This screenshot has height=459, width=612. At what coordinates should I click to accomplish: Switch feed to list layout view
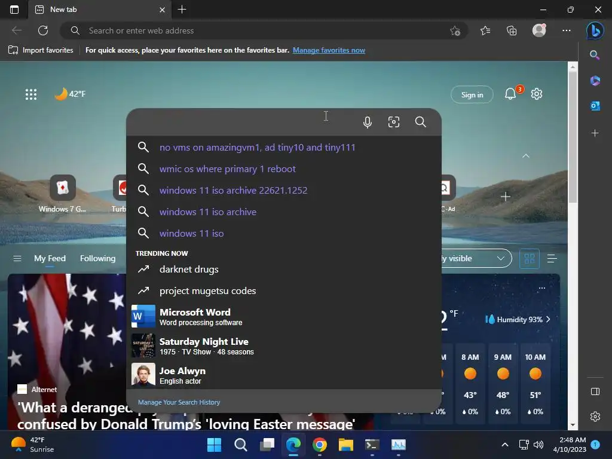552,258
